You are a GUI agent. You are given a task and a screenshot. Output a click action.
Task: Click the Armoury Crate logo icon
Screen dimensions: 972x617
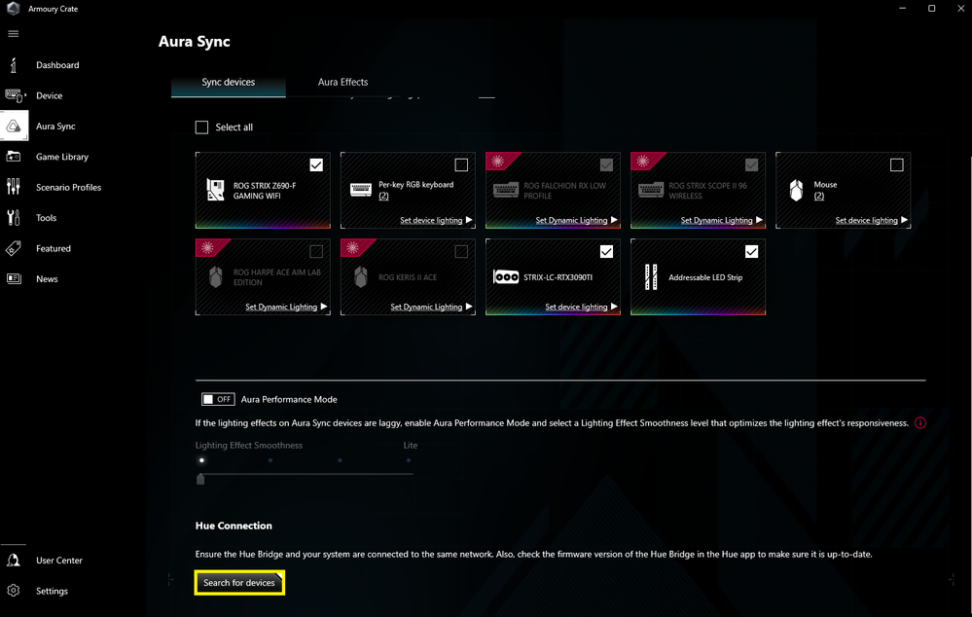pos(13,9)
